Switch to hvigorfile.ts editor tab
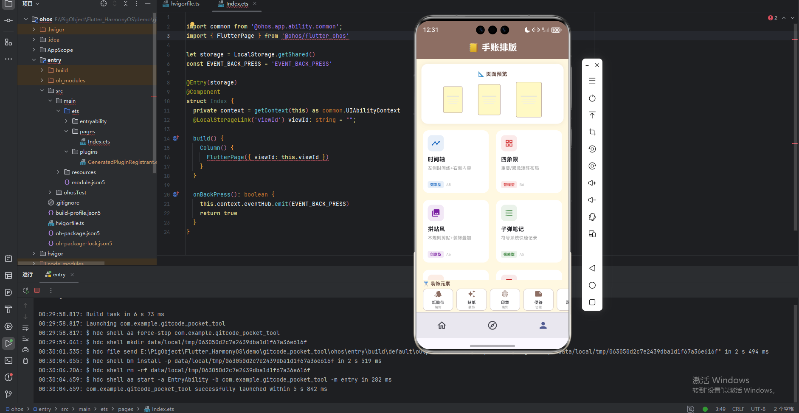This screenshot has height=413, width=799. tap(181, 3)
